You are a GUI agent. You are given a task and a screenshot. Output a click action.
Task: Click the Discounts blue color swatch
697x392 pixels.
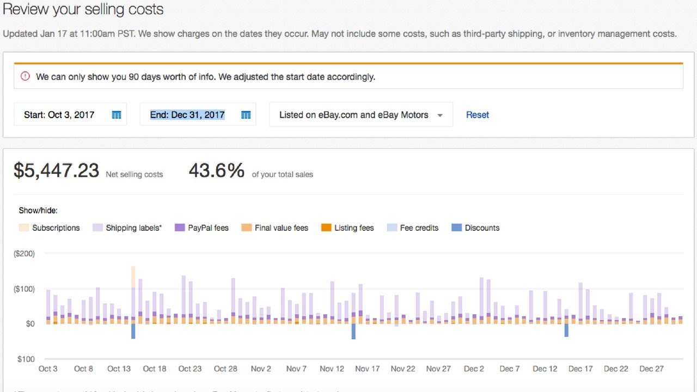[x=456, y=228]
